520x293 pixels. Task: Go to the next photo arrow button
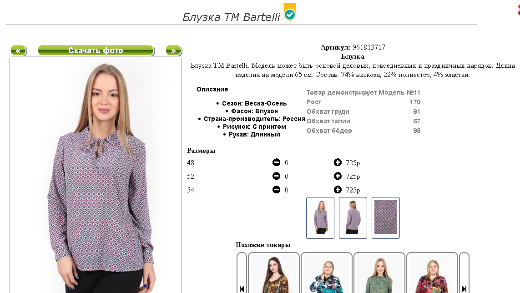tap(173, 51)
